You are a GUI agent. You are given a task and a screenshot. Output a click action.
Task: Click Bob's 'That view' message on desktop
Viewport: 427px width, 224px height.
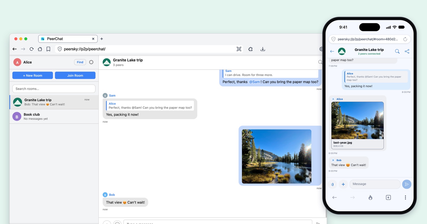click(x=125, y=202)
